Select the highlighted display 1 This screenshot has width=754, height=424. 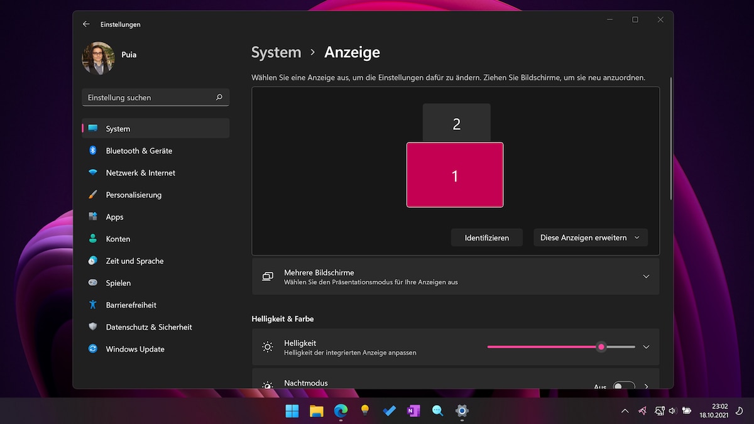pos(455,175)
